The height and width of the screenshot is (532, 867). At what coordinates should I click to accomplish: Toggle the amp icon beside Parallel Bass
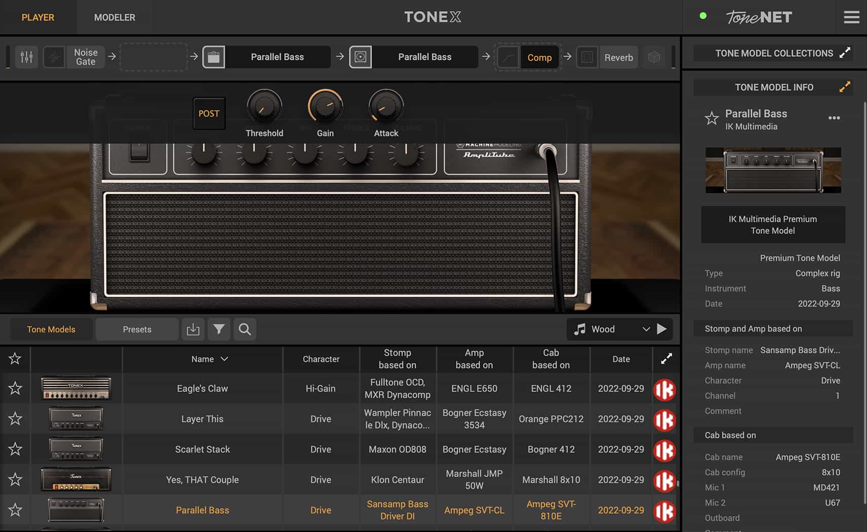[x=213, y=57]
